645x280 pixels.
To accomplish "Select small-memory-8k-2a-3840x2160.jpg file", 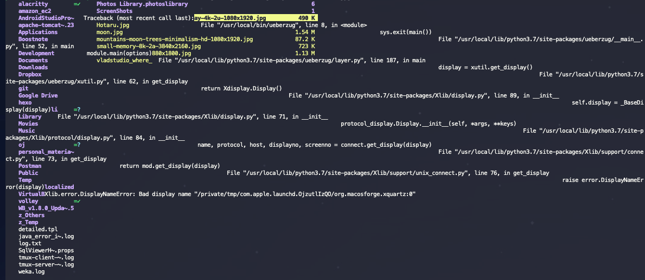I will click(149, 47).
